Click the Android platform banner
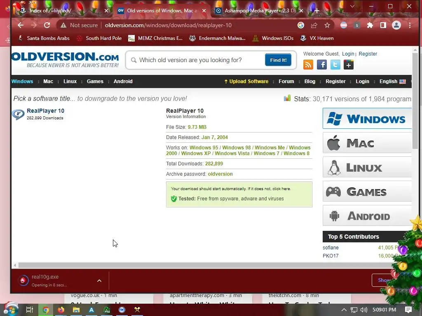422x316 pixels. pyautogui.click(x=367, y=216)
